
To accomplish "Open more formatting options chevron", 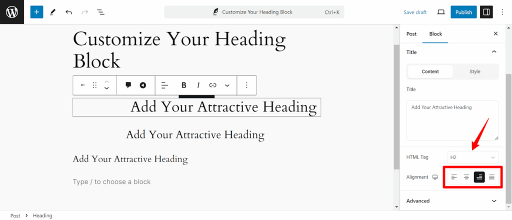I will click(x=227, y=85).
